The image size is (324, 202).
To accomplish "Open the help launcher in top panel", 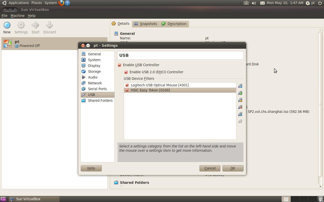I will 67,3.
